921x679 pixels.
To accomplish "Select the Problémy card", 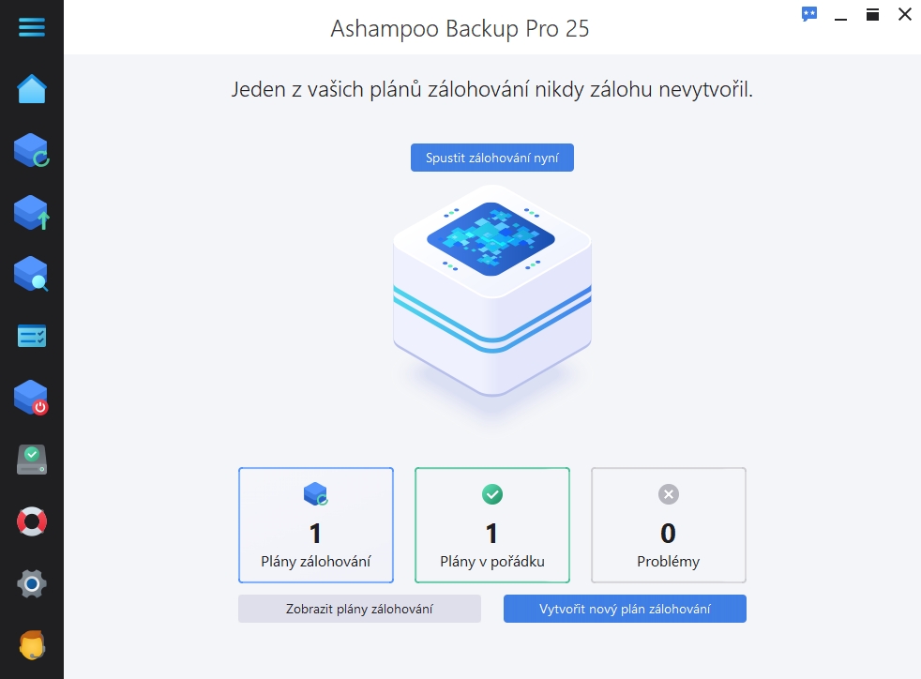I will 669,525.
